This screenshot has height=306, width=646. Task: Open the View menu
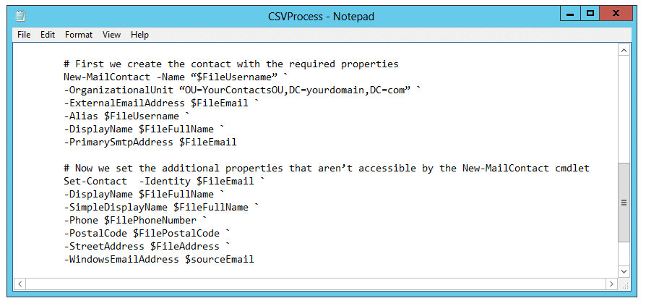(x=111, y=34)
